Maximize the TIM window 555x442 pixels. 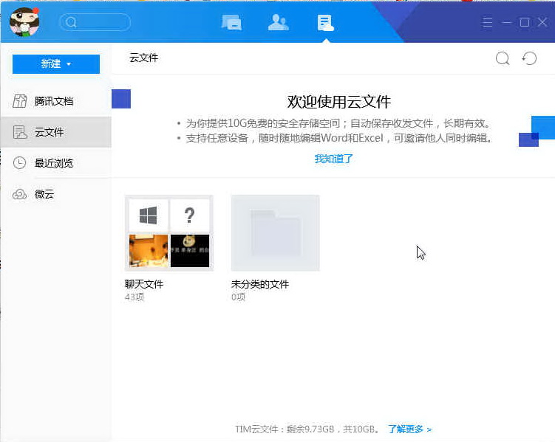click(x=525, y=22)
